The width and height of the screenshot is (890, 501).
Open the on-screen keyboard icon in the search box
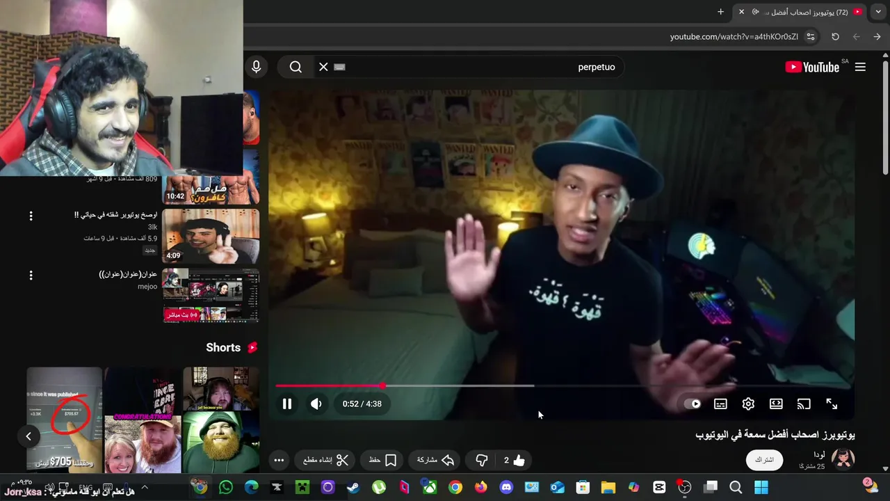[x=339, y=67]
